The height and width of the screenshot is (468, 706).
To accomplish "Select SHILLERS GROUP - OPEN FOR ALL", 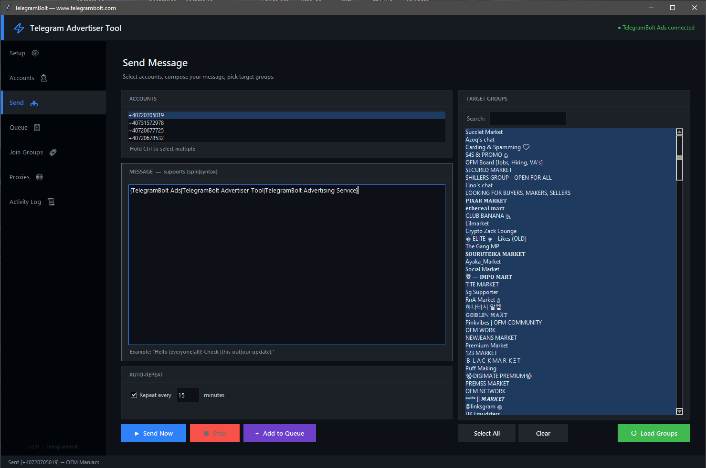I will (x=570, y=178).
